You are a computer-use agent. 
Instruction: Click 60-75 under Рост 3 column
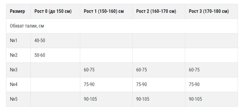pyautogui.click(x=194, y=70)
